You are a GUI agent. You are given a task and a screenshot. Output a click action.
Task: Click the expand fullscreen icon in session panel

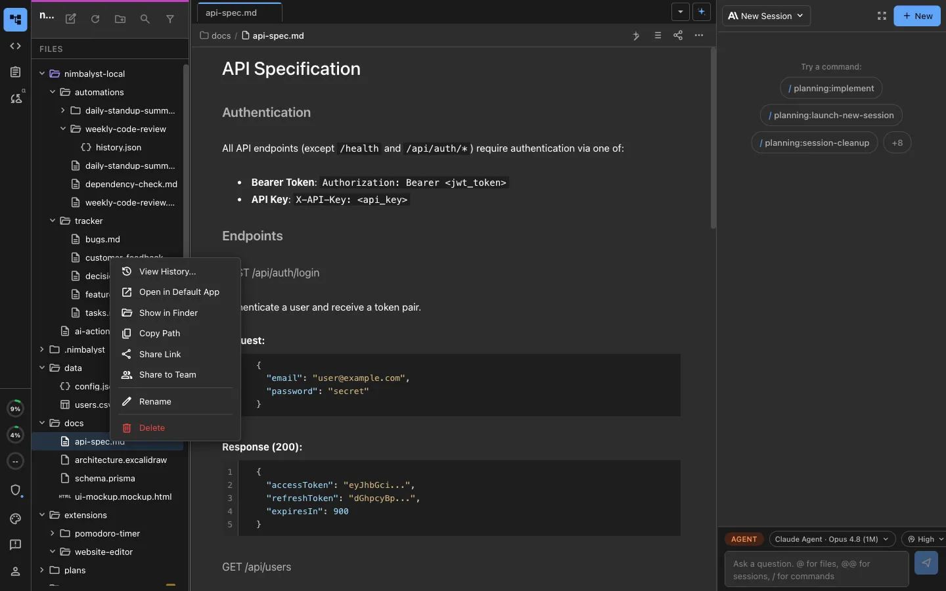pyautogui.click(x=882, y=16)
